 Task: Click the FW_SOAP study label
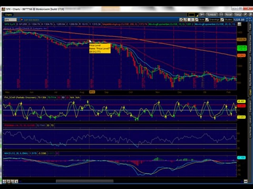(x=20, y=97)
